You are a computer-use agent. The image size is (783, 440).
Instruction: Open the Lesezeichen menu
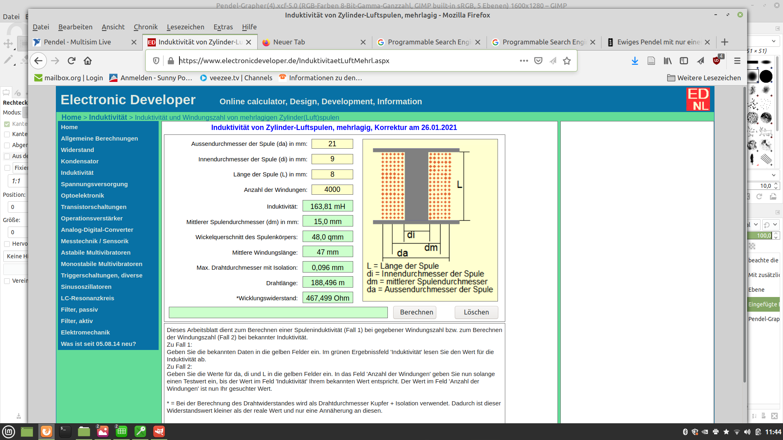(x=186, y=27)
